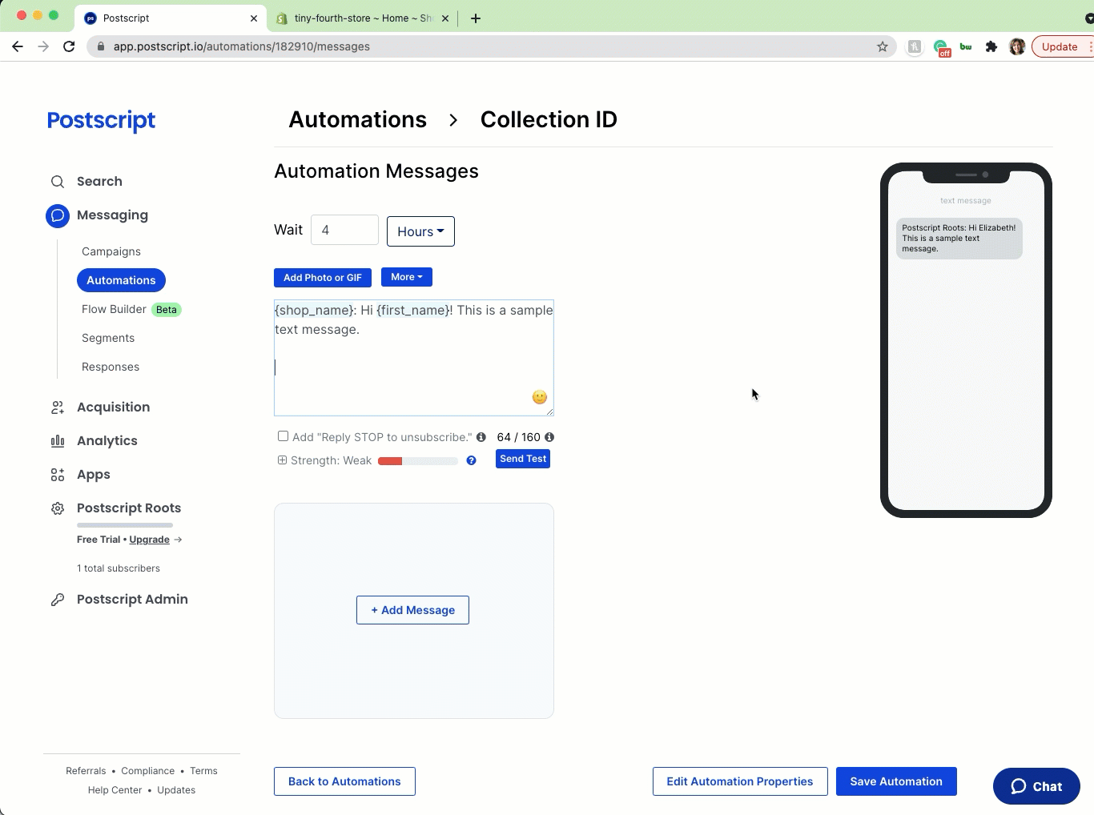This screenshot has height=815, width=1094.
Task: Click info icon beside 64 / 160 counter
Action: [549, 437]
